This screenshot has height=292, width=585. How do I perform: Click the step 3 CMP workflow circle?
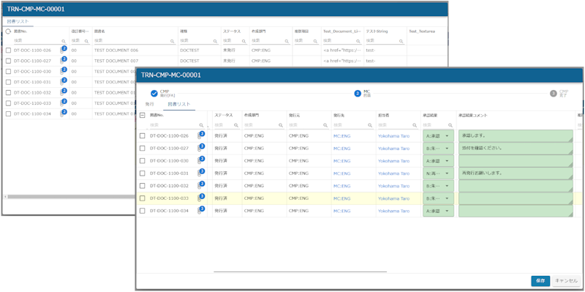554,94
